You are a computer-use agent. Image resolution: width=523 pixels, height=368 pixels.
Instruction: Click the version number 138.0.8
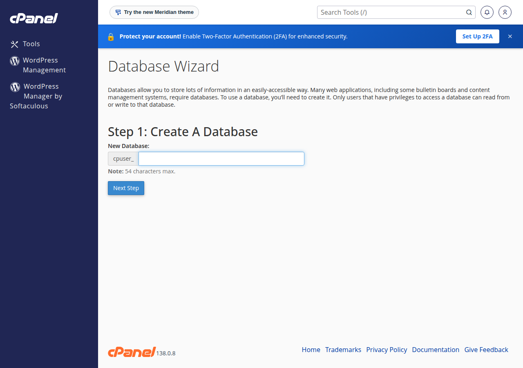pos(166,353)
